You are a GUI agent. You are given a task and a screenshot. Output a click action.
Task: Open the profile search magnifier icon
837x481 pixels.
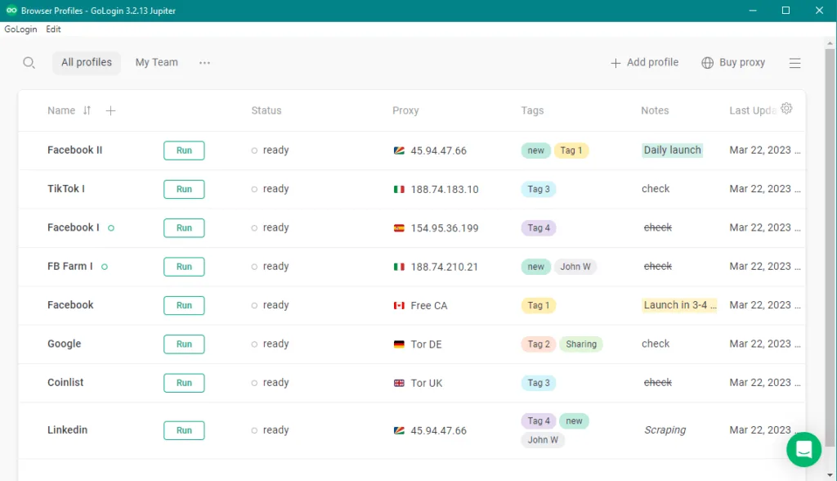click(x=29, y=63)
